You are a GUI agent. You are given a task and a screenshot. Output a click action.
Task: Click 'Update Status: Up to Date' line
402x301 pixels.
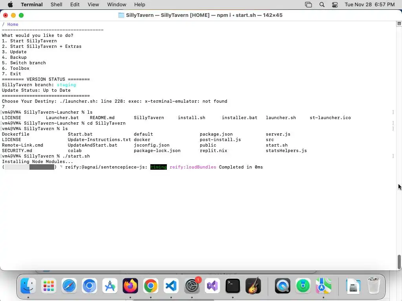(x=36, y=91)
